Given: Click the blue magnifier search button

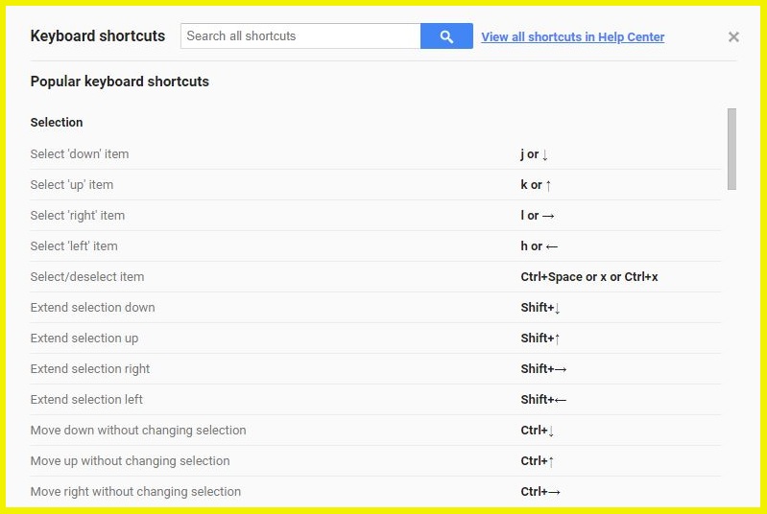Looking at the screenshot, I should tap(446, 36).
